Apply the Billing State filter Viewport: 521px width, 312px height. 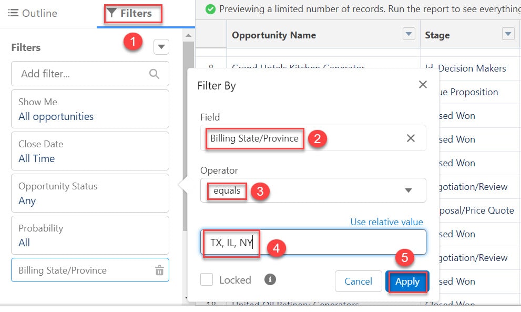(407, 281)
